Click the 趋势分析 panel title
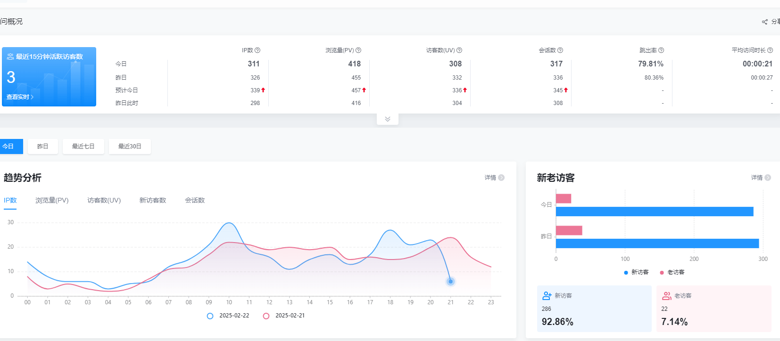 pyautogui.click(x=23, y=178)
